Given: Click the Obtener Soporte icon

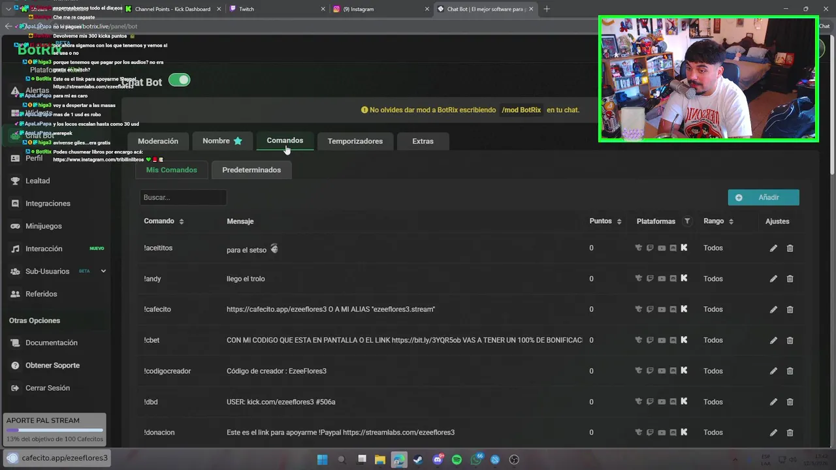Looking at the screenshot, I should pyautogui.click(x=15, y=366).
